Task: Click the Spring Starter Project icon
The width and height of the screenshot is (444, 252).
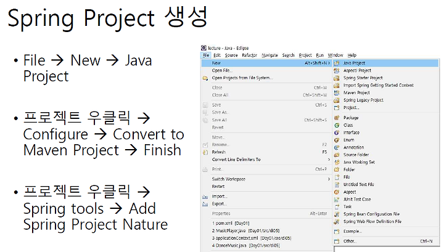Action: 337,78
